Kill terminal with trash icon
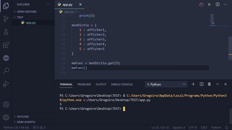Viewport: 232px width, 130px height. click(209, 84)
